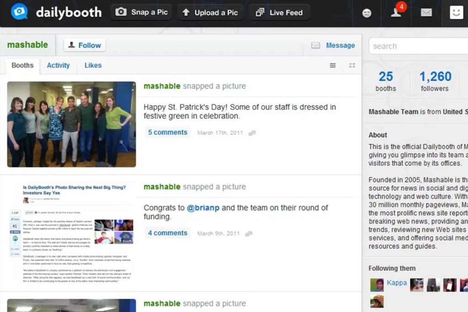
Task: Open the DailyBooth article screenshot thumbnail
Action: [72, 233]
